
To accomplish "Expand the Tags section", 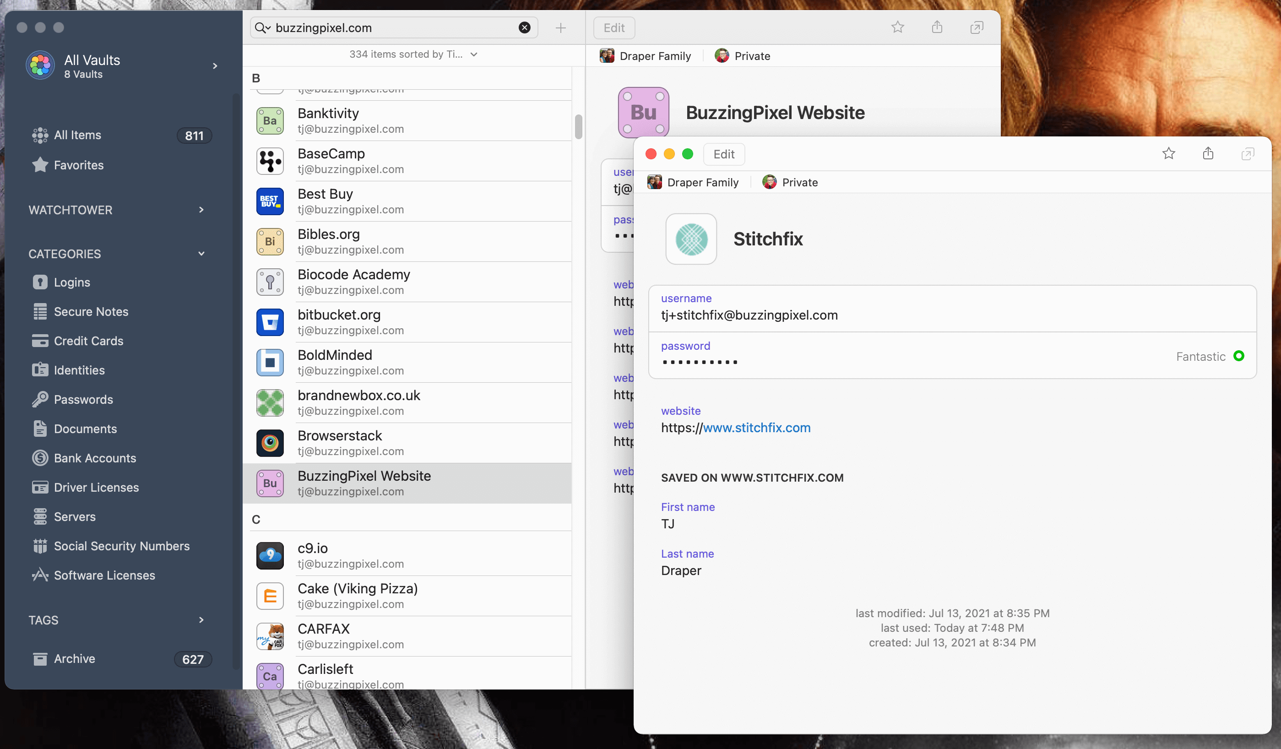I will 201,619.
